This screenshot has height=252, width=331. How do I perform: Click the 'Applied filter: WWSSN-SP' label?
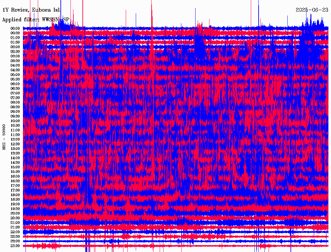point(36,20)
